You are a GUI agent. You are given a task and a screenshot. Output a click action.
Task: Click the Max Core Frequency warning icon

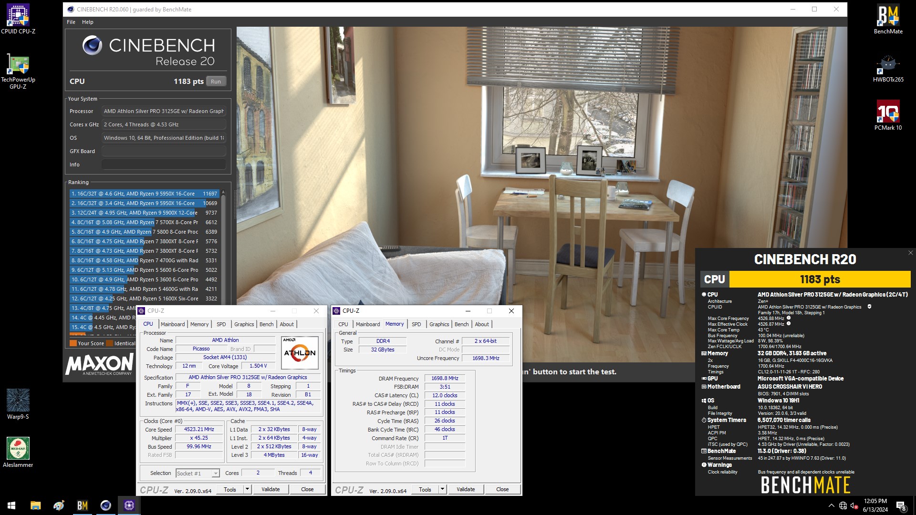point(789,318)
